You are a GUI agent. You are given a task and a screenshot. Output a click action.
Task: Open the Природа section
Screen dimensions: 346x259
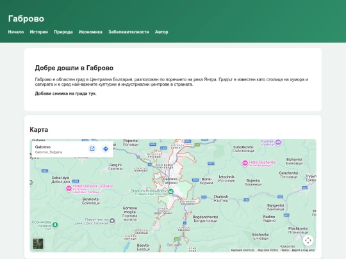pyautogui.click(x=63, y=32)
